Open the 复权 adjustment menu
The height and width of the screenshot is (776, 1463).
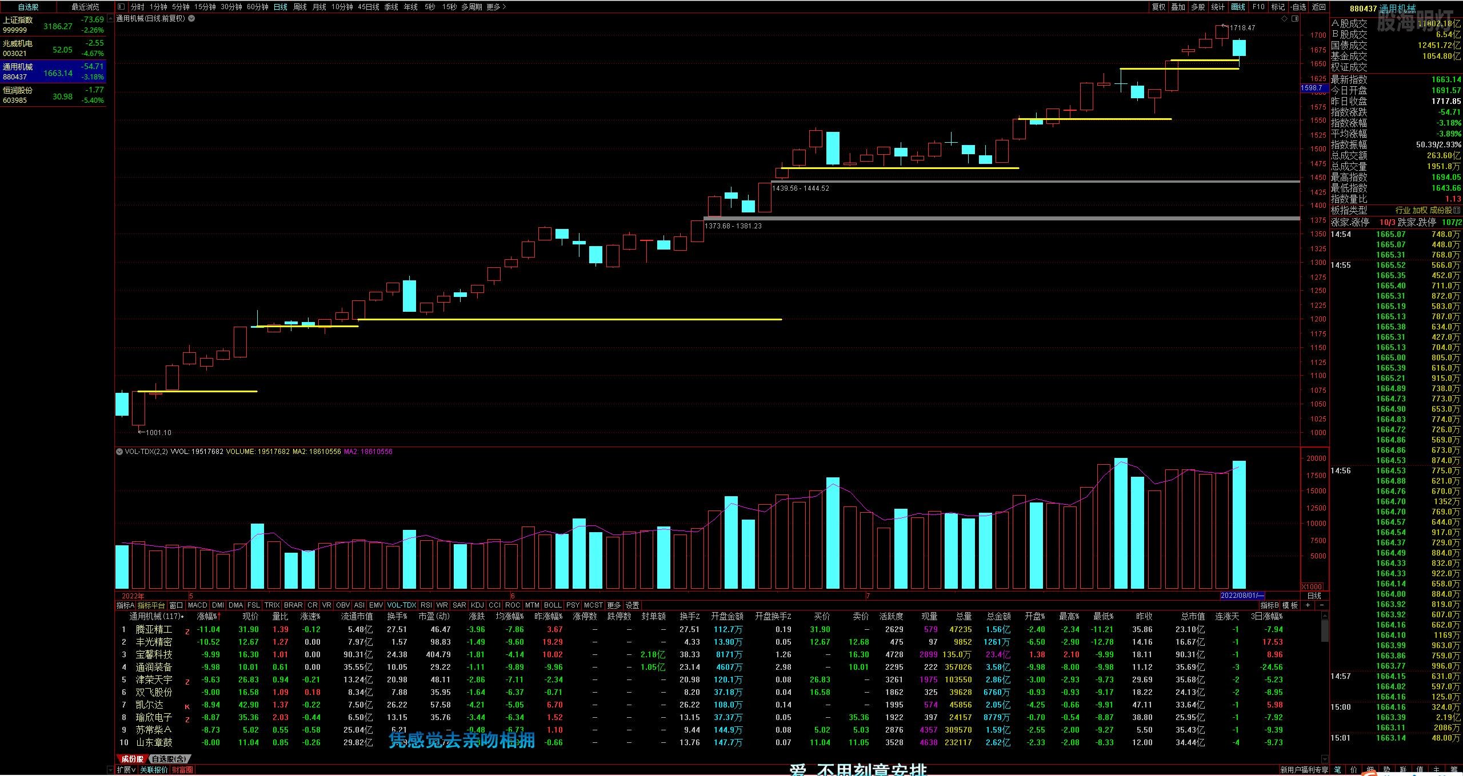pyautogui.click(x=1158, y=7)
